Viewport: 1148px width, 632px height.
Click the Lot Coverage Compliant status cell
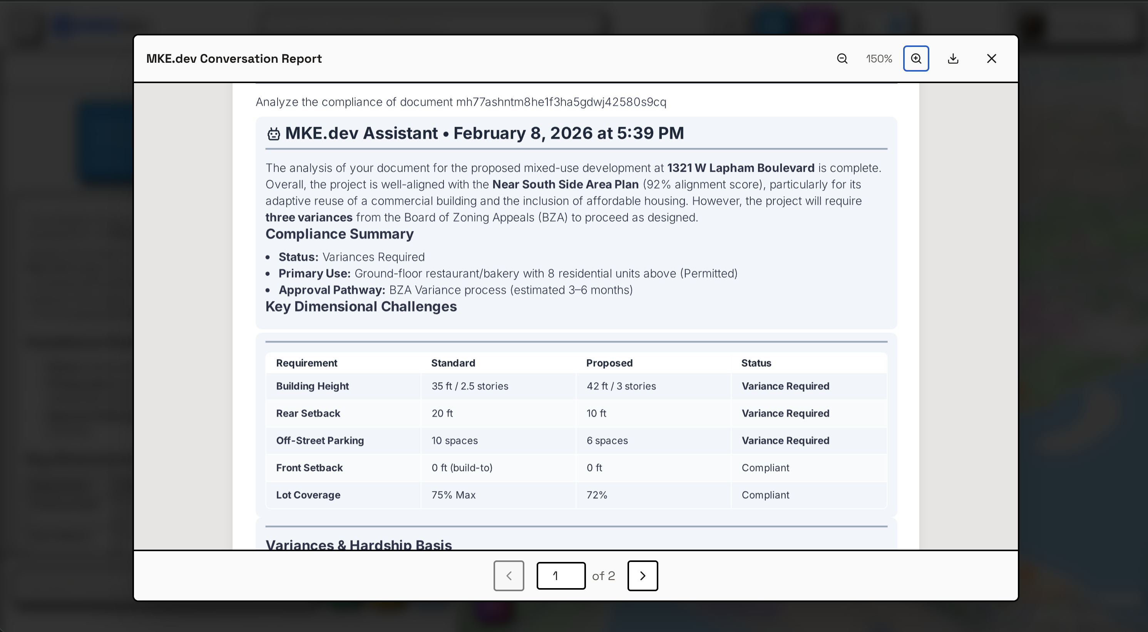(x=765, y=495)
